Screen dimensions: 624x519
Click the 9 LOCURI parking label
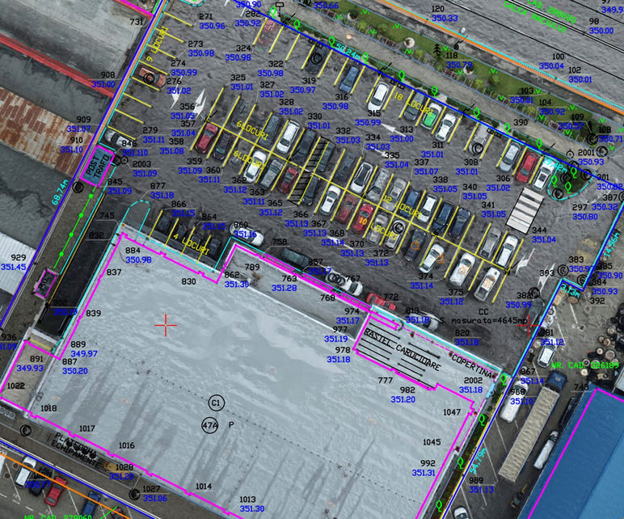point(156,44)
